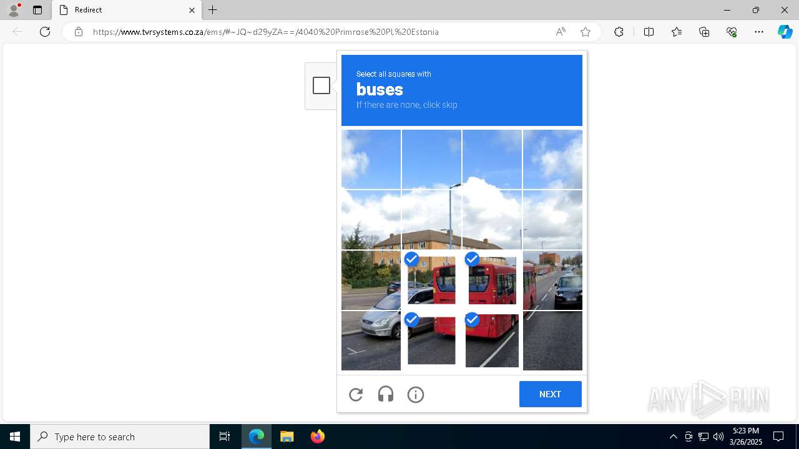
Task: Select the tile with the silver car front
Action: [371, 340]
